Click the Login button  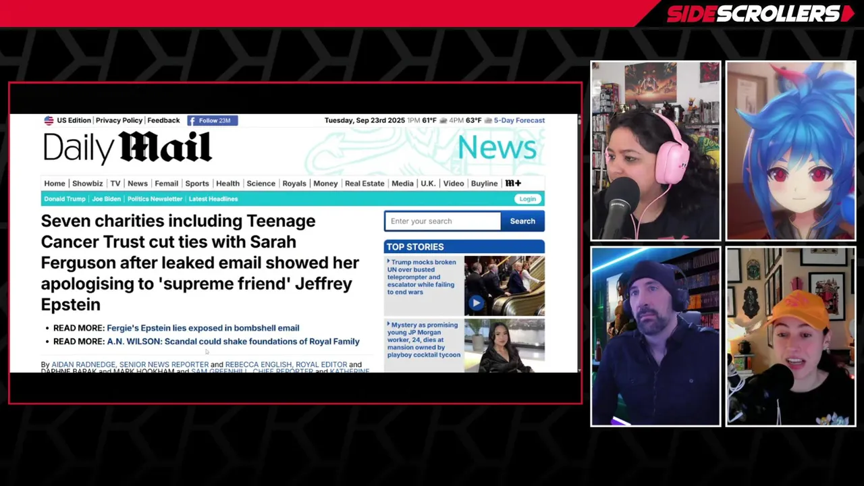[x=527, y=199]
